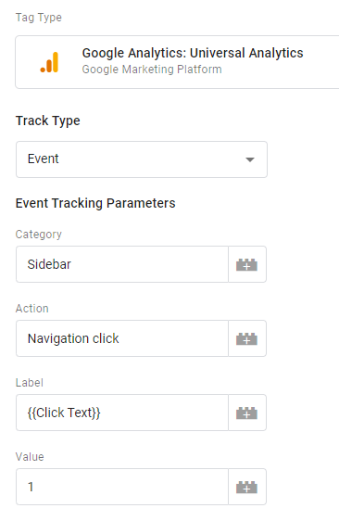Open variable picker for Action field
The width and height of the screenshot is (339, 521).
click(x=247, y=338)
